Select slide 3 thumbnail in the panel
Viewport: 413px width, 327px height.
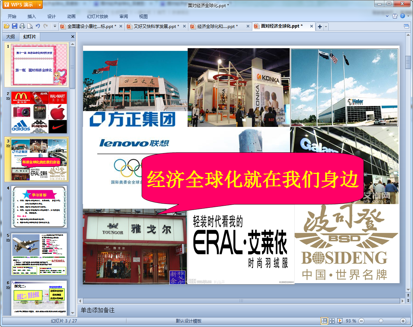(39, 159)
